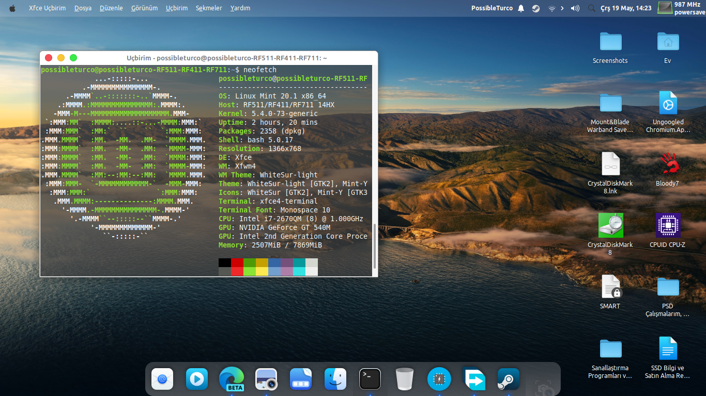Select the green CrystalDiskMark 8 application icon
The image size is (706, 396).
(610, 234)
